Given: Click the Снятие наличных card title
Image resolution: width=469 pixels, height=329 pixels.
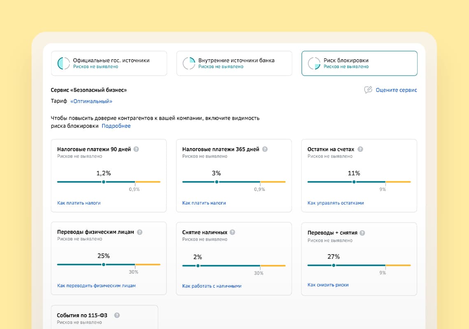Looking at the screenshot, I should pos(204,232).
